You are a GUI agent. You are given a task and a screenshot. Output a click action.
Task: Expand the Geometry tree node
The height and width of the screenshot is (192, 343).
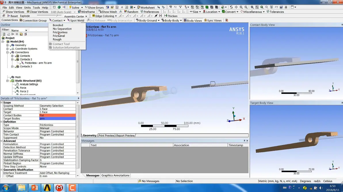7,45
